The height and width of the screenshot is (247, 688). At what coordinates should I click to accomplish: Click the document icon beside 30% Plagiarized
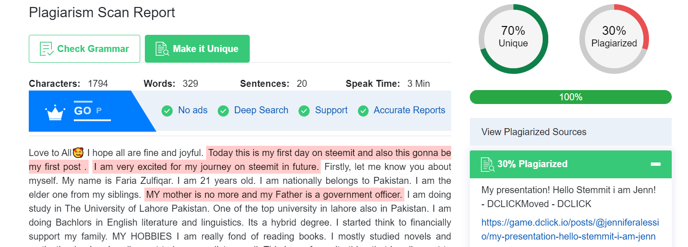tap(487, 164)
